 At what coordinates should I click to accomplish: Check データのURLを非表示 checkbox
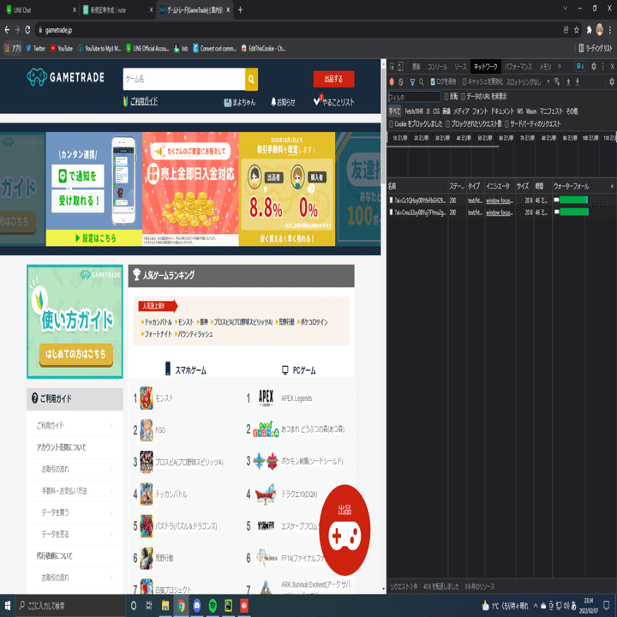463,96
